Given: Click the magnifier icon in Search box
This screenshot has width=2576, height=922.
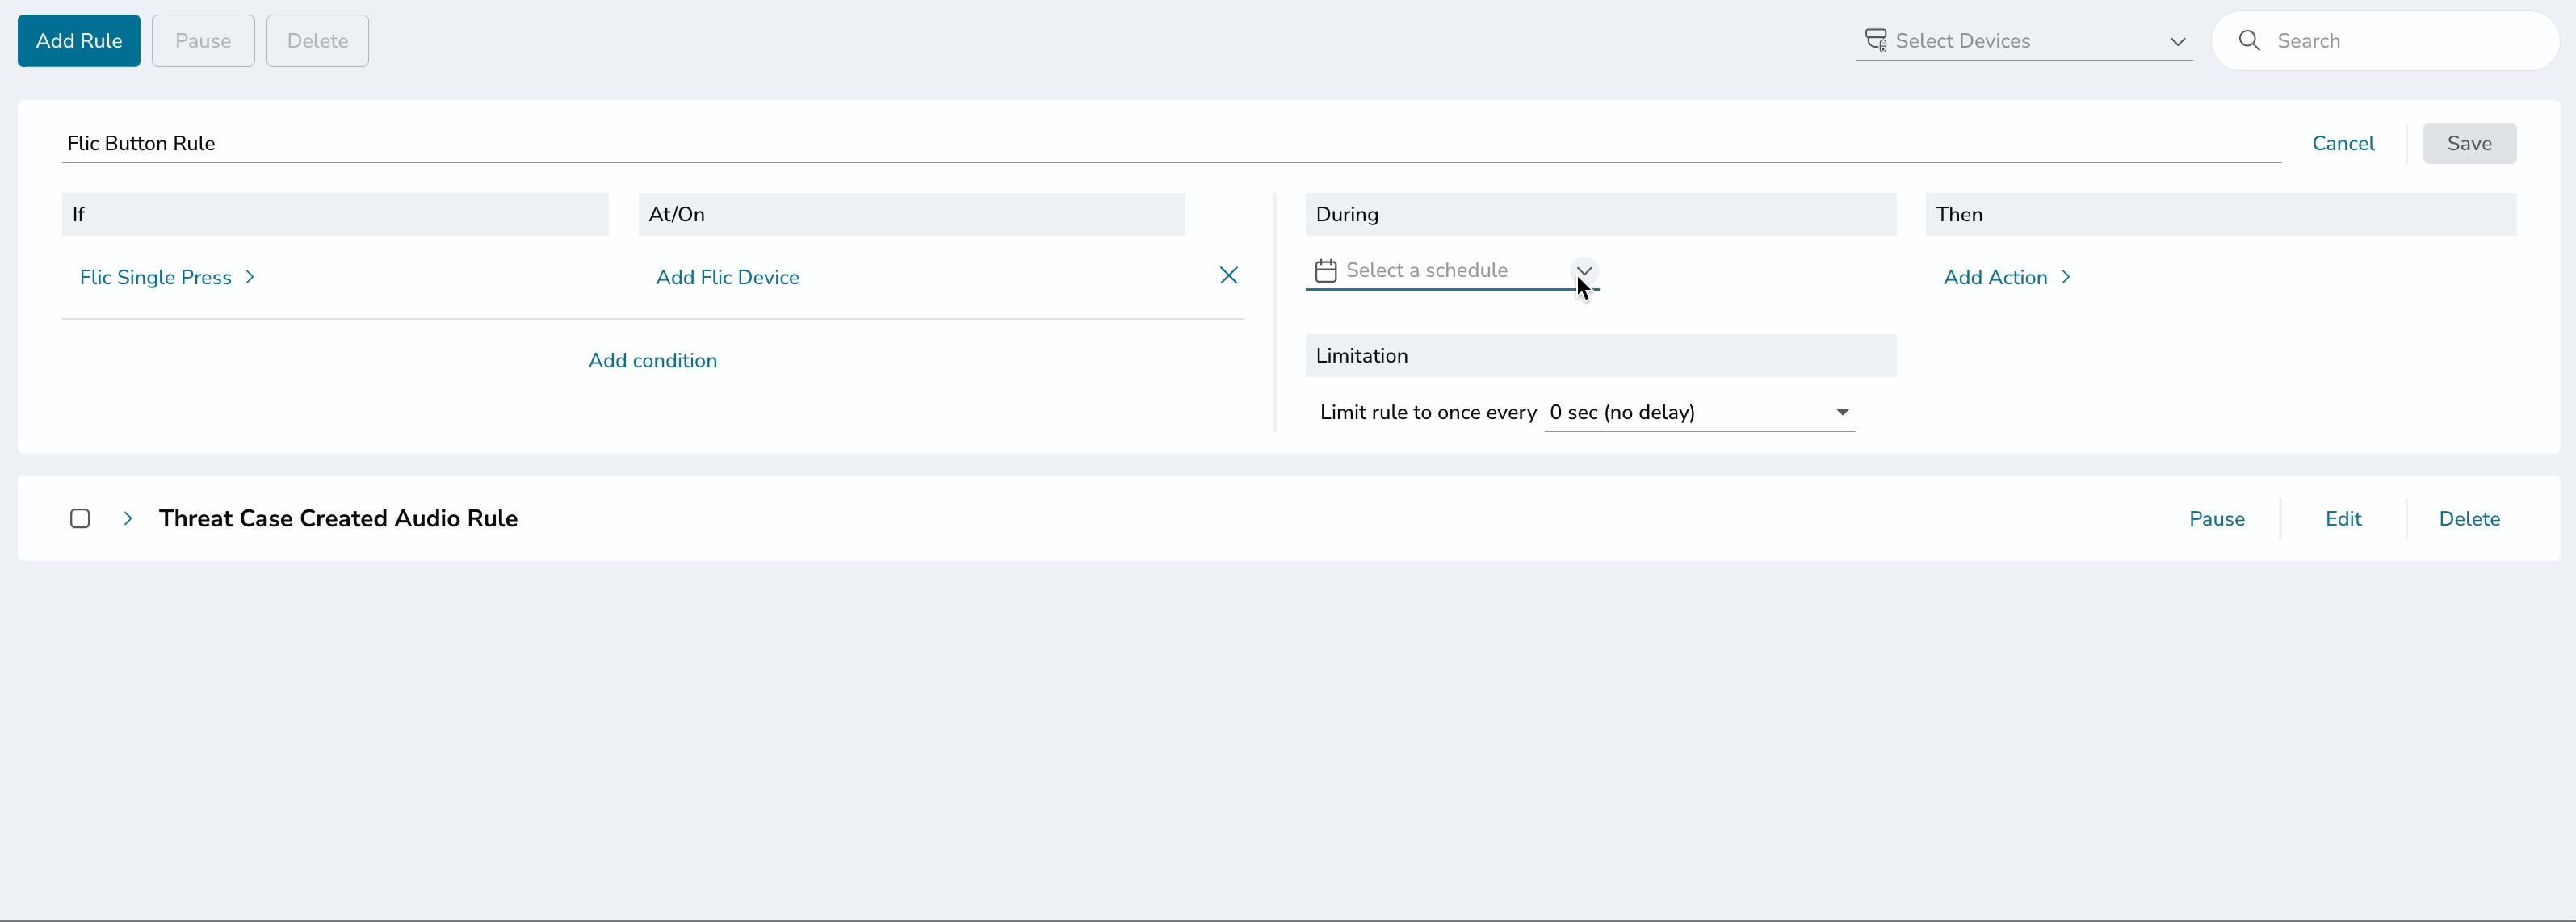Looking at the screenshot, I should pos(2249,41).
